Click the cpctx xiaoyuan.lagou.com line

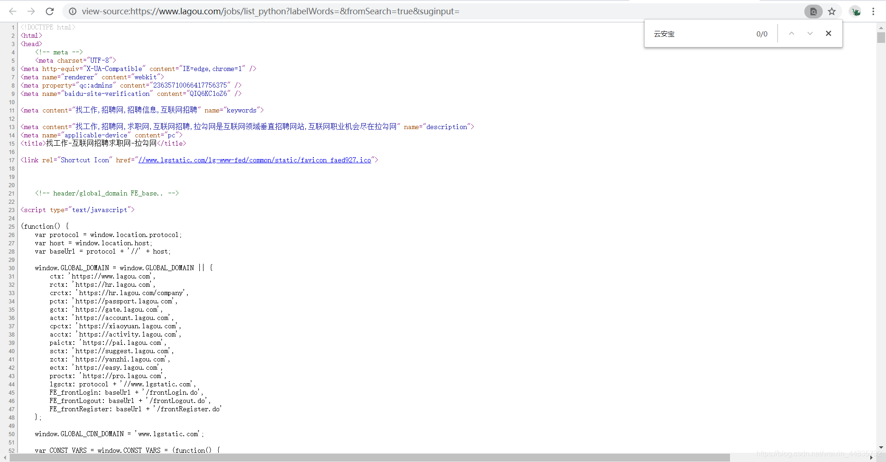115,326
